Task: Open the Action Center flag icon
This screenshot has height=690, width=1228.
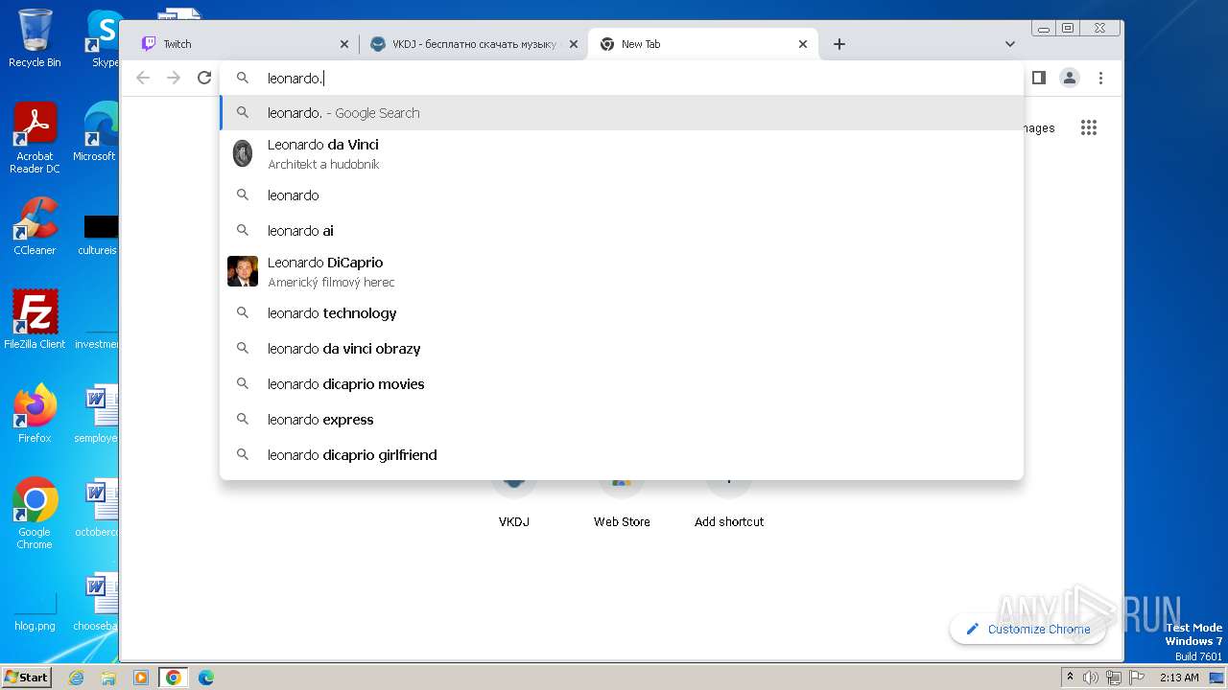Action: [1136, 678]
